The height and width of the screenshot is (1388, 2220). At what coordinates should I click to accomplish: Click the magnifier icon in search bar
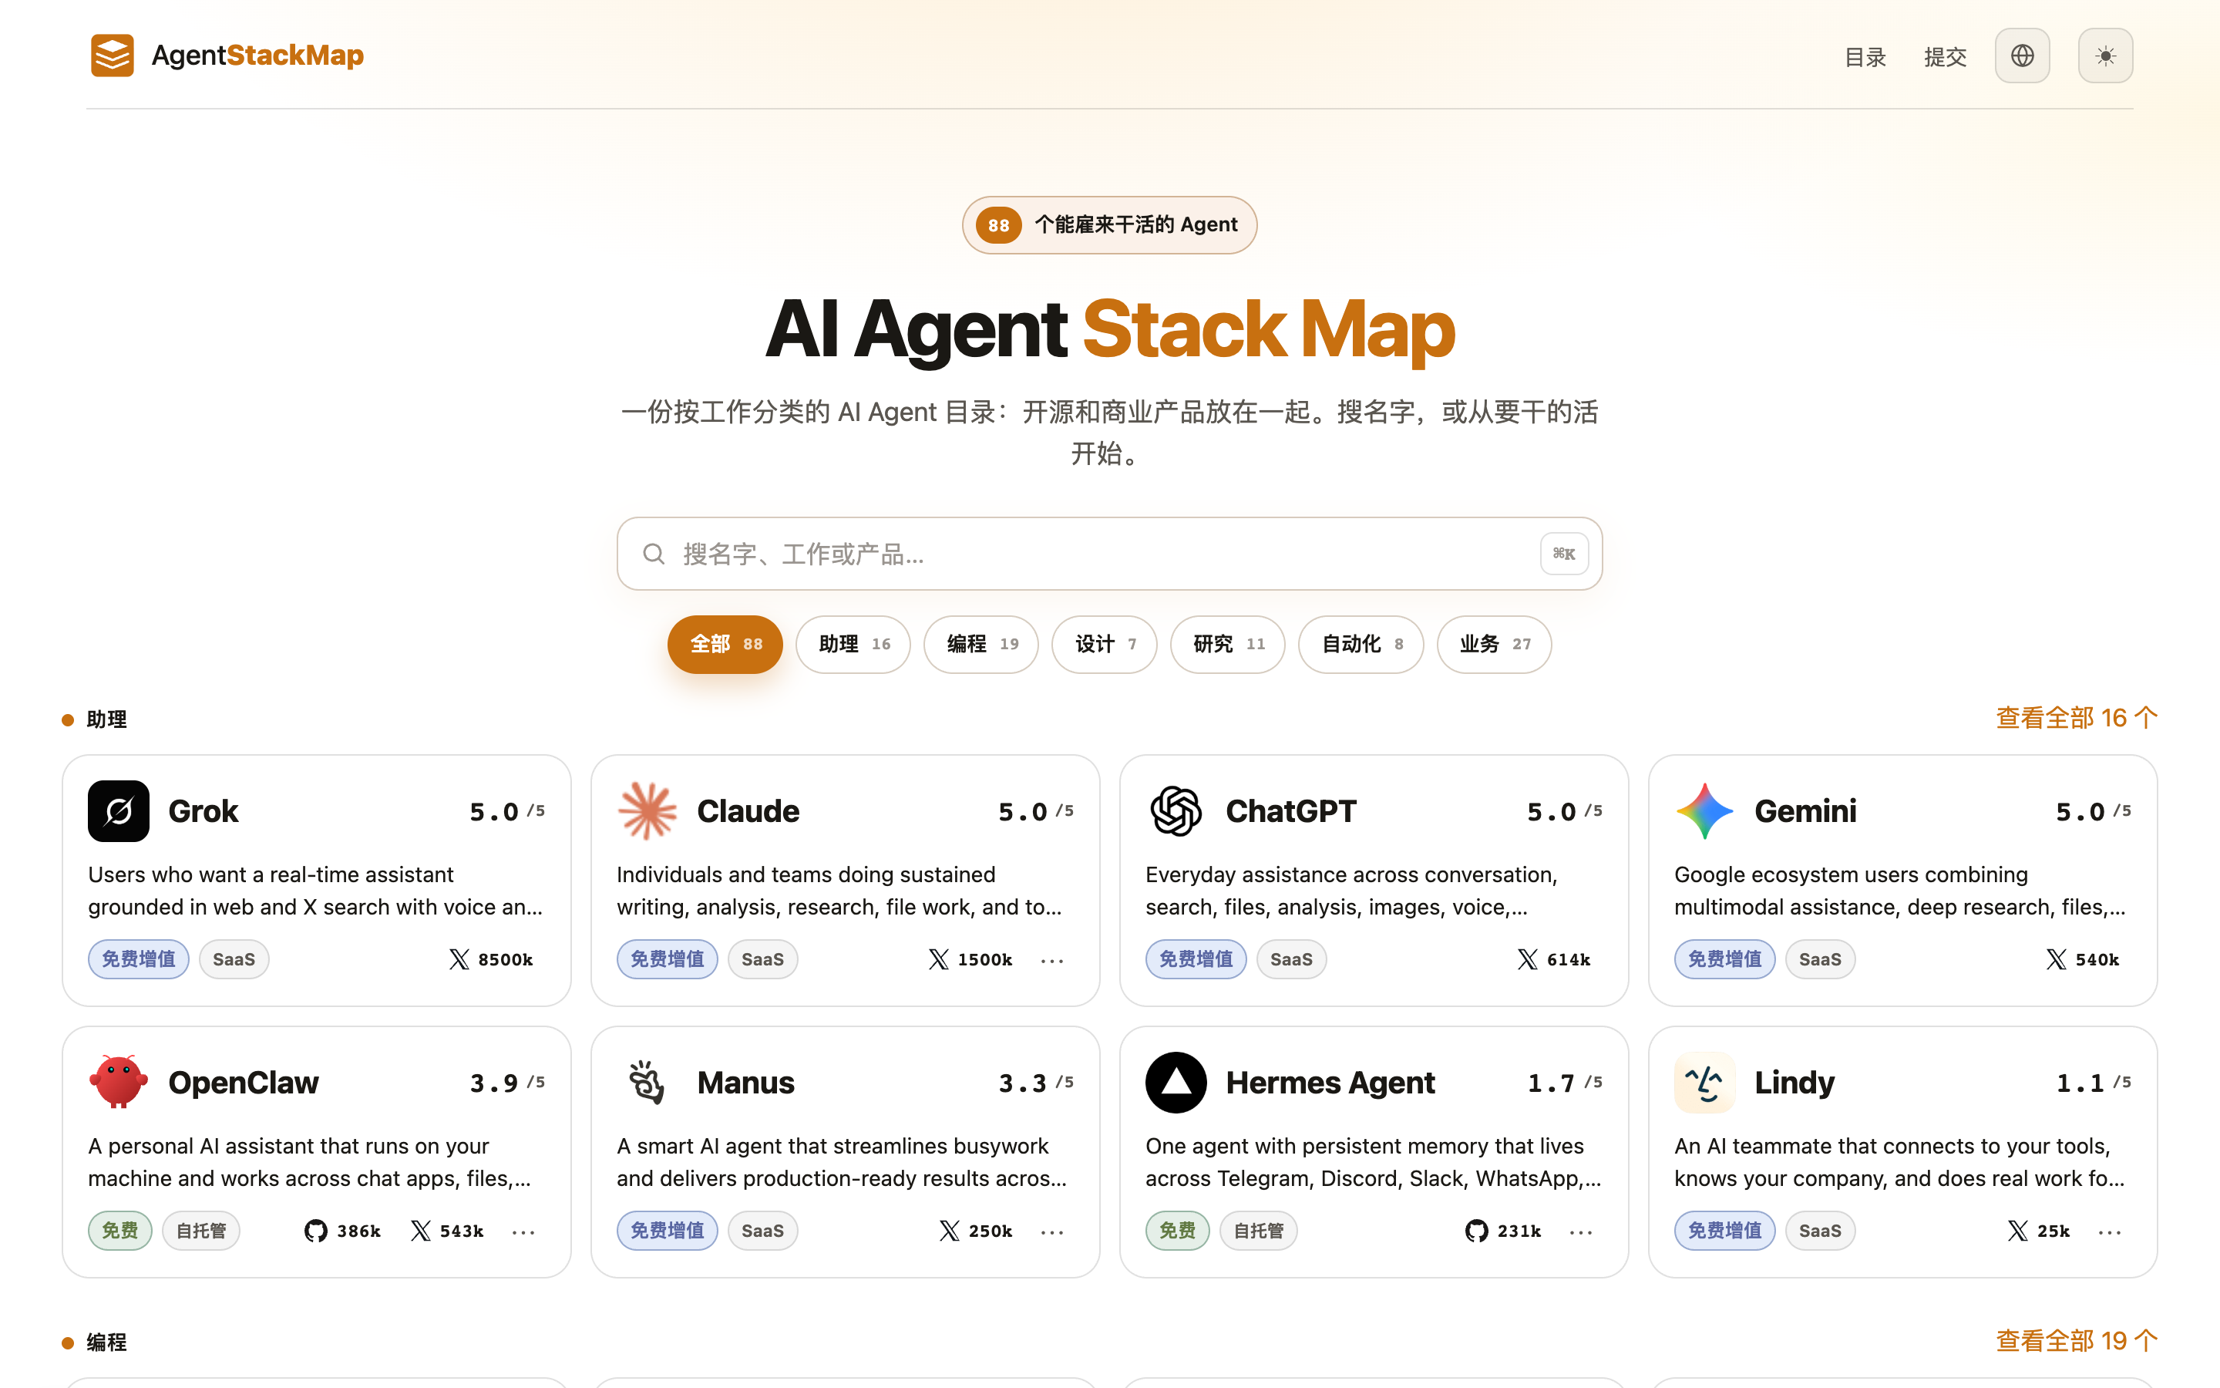653,554
